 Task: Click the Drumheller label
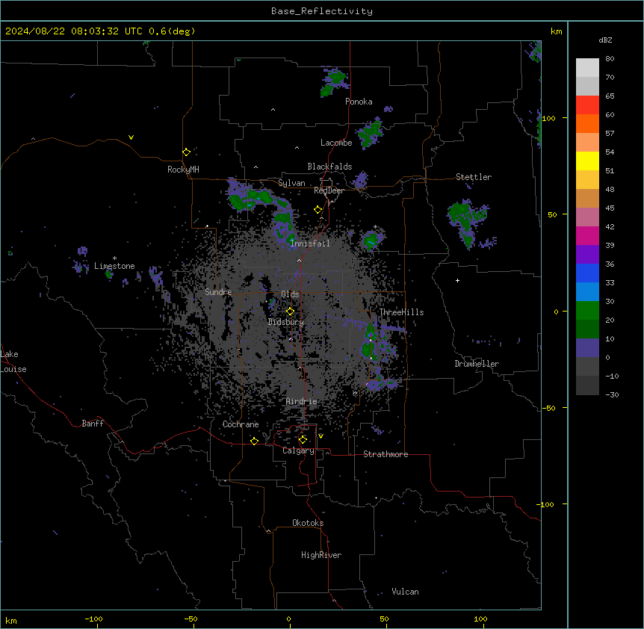click(x=477, y=364)
